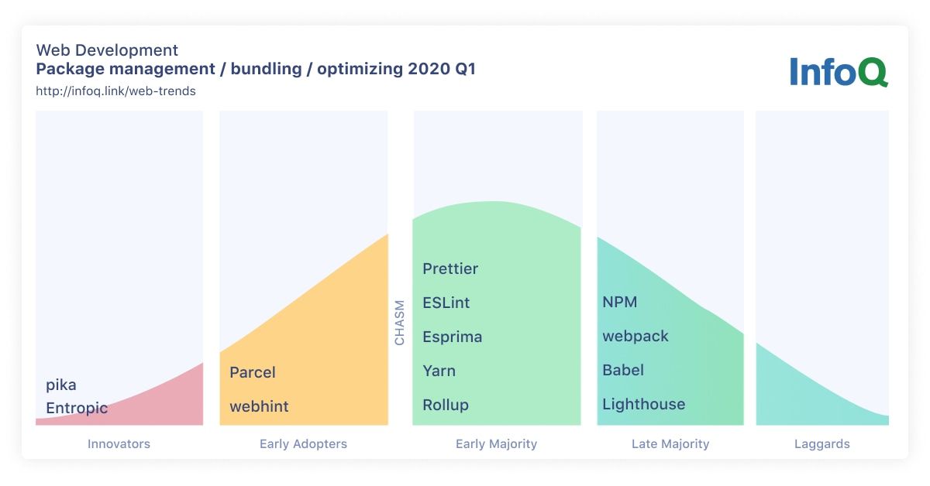Select the pika label in Innovators
This screenshot has height=486, width=930.
point(61,385)
